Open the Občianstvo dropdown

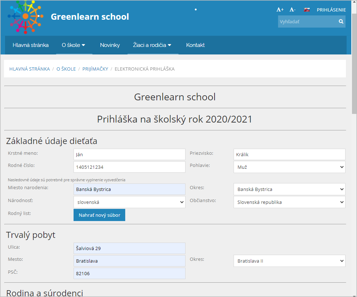pos(289,202)
